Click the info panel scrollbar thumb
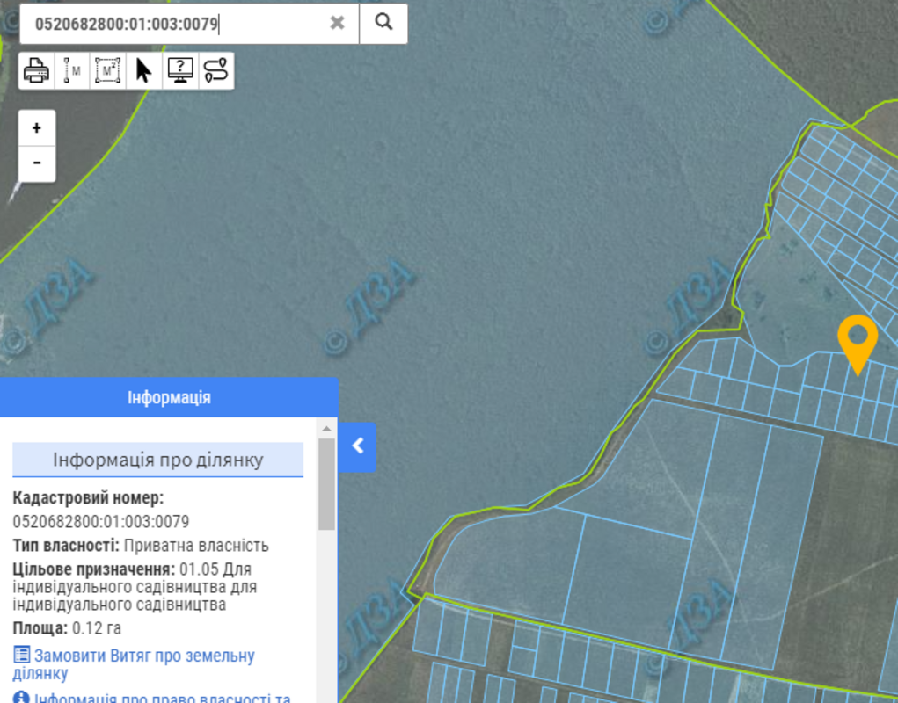This screenshot has width=898, height=703. pos(326,483)
